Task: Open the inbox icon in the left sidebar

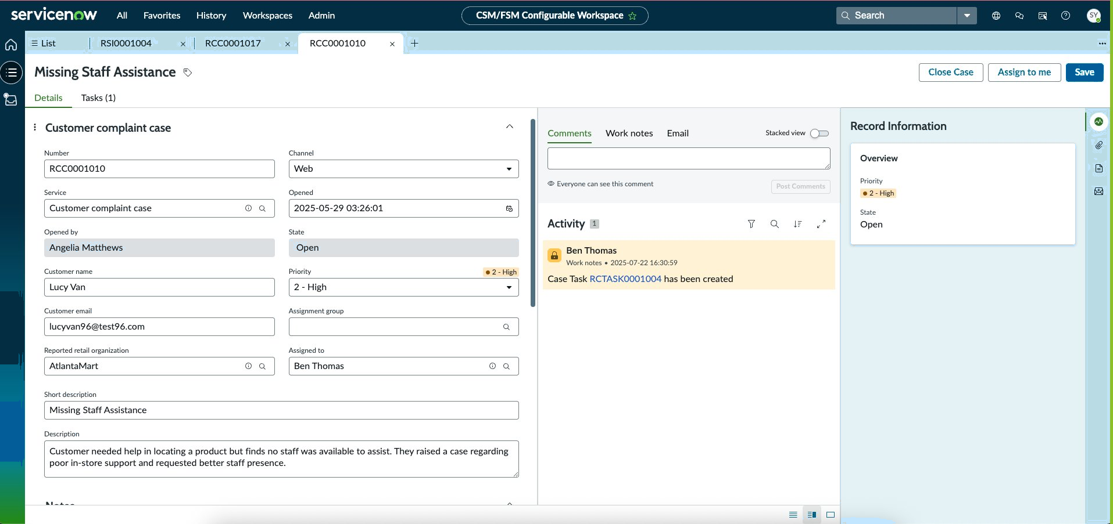Action: pos(11,99)
